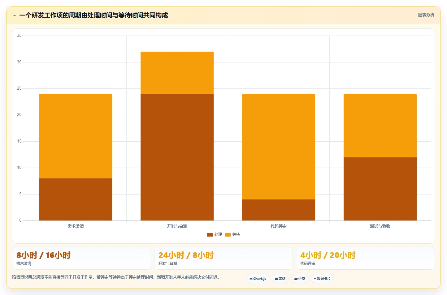
Task: Open the 24小时 / 8小时 data card
Action: pyautogui.click(x=223, y=258)
